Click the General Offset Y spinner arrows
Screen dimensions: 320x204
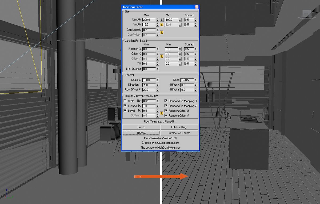click(x=196, y=90)
